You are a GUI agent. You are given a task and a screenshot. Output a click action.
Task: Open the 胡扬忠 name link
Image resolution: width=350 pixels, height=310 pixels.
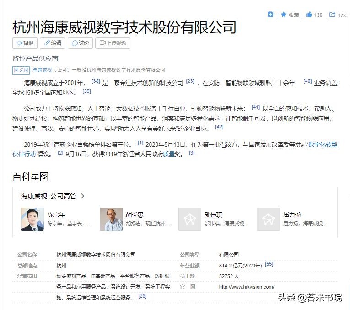click(x=135, y=215)
